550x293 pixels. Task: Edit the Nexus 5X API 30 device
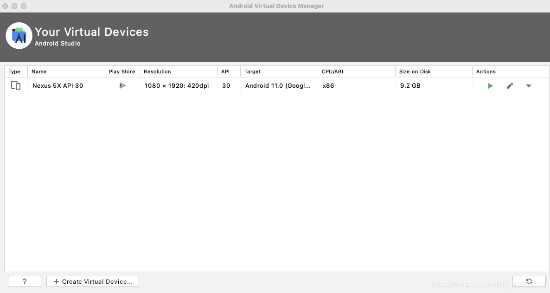[x=510, y=86]
